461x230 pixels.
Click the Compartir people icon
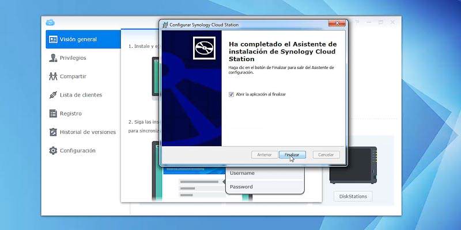(53, 76)
